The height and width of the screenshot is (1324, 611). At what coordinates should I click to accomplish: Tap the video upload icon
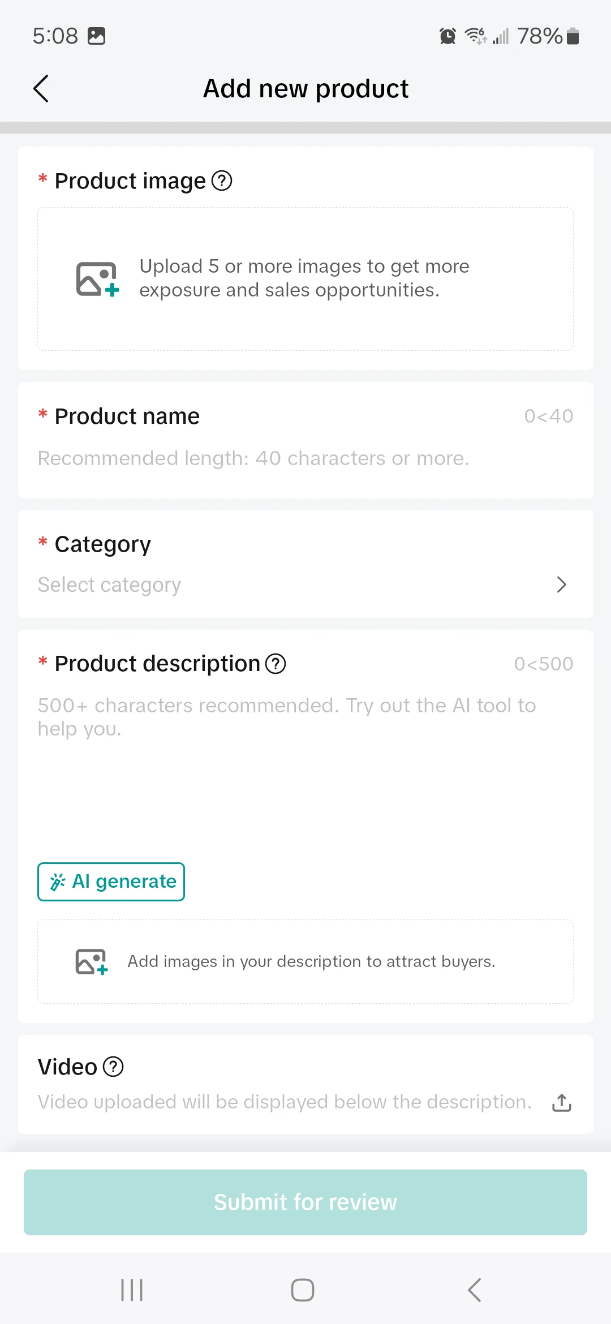coord(561,1103)
